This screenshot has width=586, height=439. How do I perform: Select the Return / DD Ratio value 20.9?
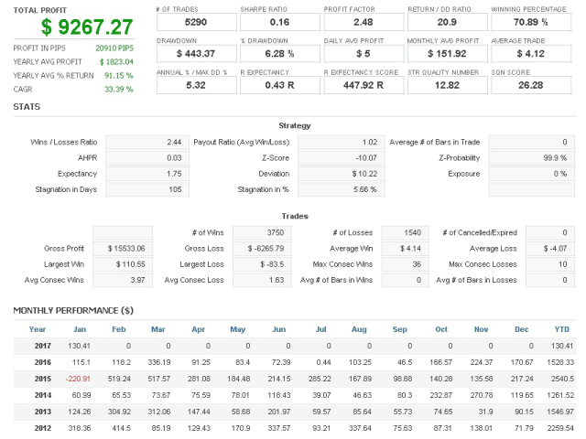click(x=448, y=22)
